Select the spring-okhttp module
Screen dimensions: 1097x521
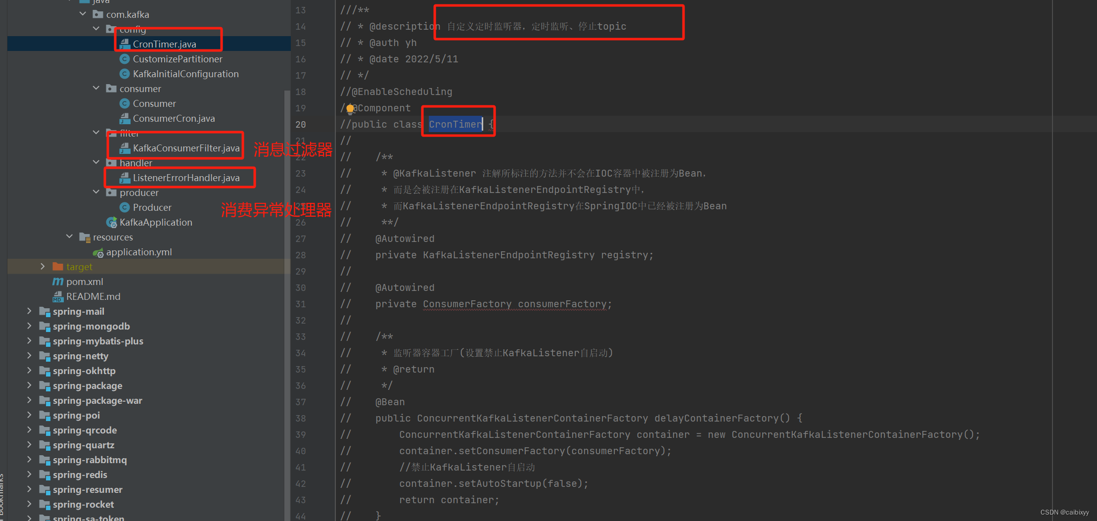pos(84,371)
